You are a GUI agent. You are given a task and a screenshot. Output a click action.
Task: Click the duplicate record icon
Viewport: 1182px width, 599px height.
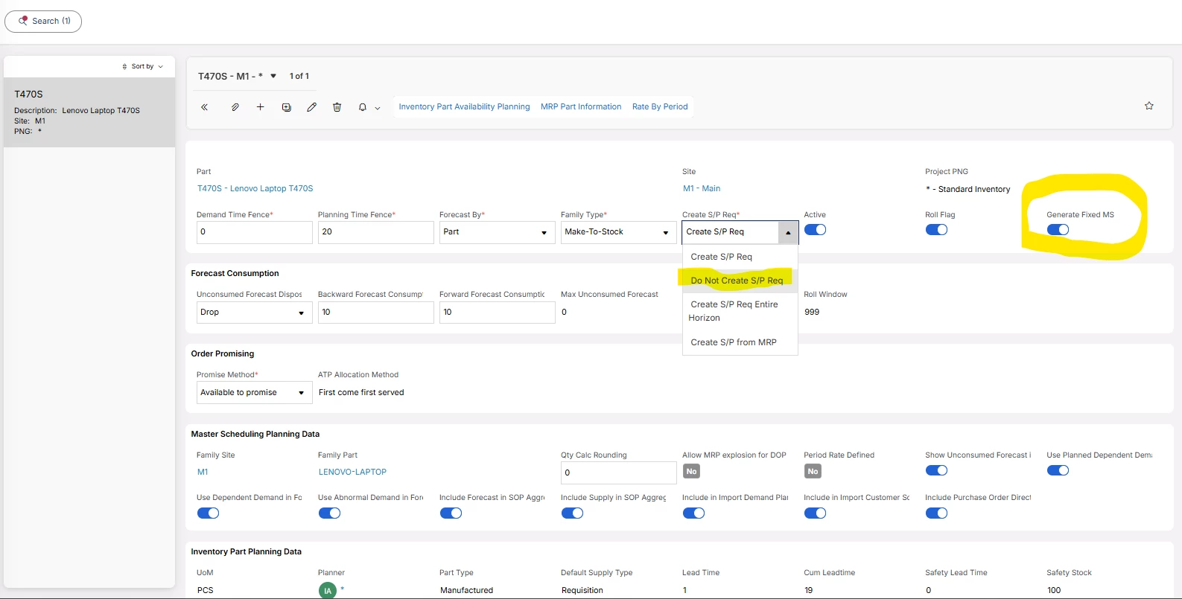[x=286, y=107]
